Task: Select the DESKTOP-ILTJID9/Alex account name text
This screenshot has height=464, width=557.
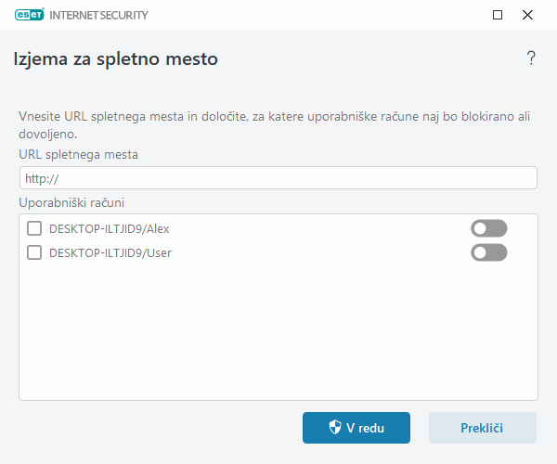Action: (x=109, y=229)
